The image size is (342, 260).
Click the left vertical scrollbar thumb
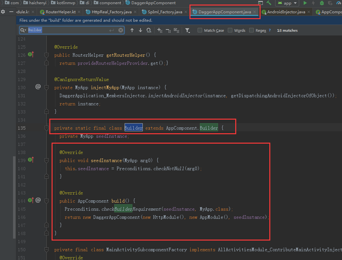[14, 197]
